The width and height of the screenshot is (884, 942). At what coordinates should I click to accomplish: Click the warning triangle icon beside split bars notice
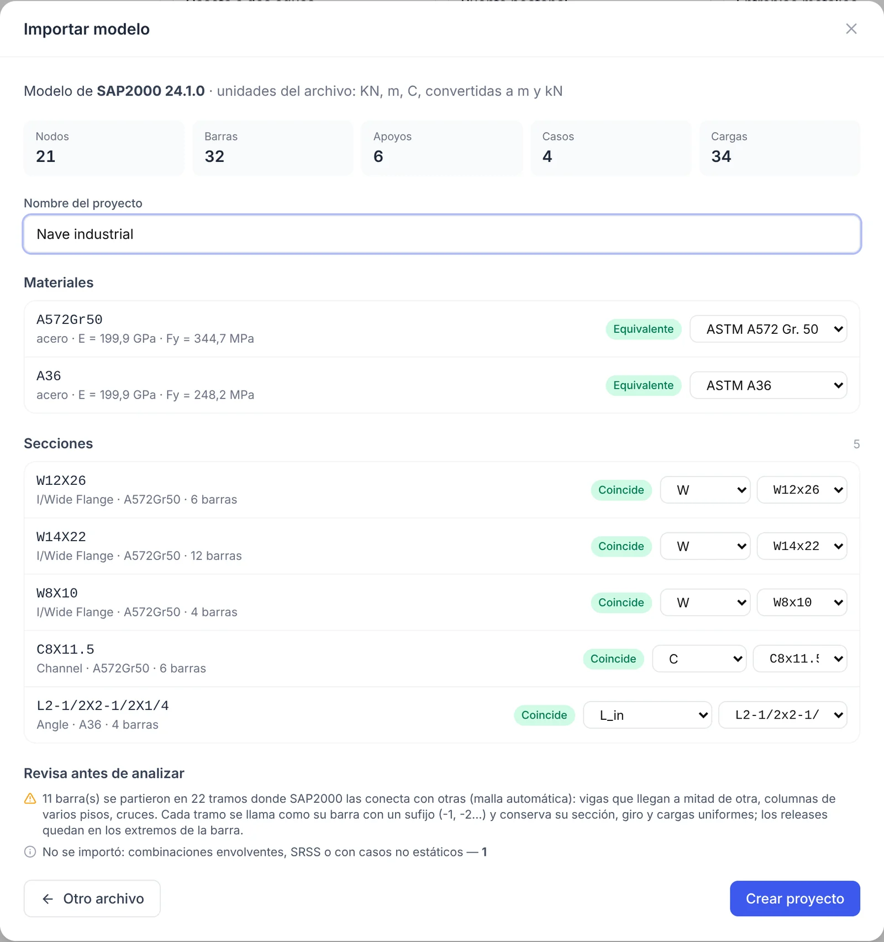30,799
